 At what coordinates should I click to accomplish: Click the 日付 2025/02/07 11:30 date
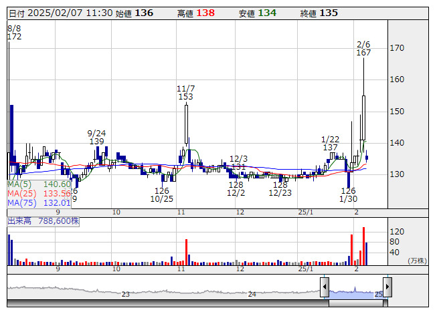click(61, 13)
